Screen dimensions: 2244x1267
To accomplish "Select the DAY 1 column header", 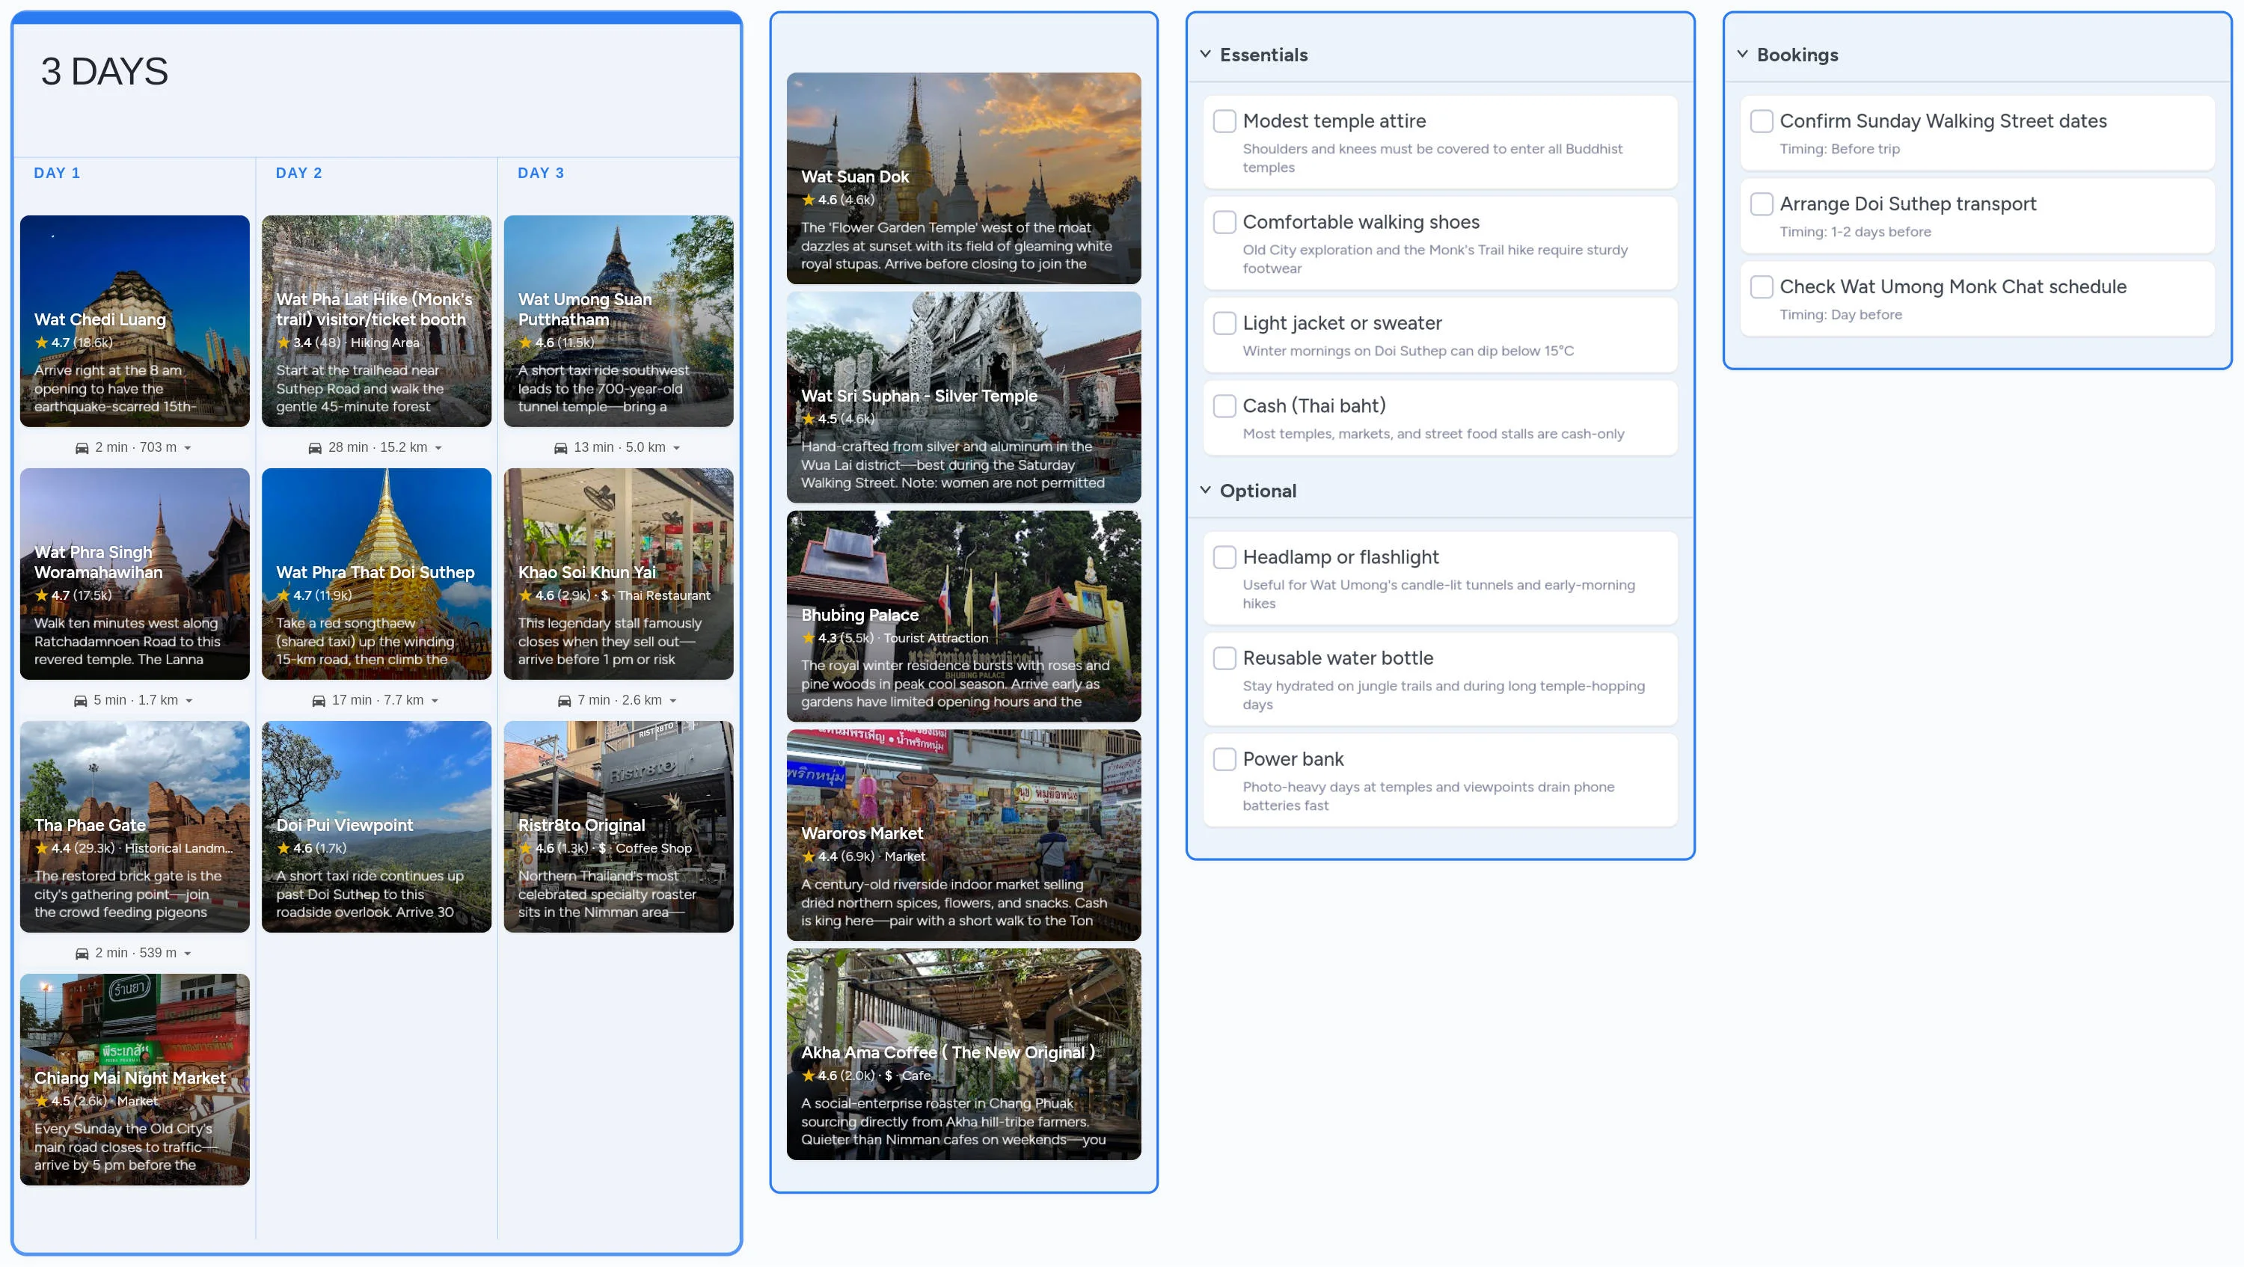I will pyautogui.click(x=57, y=174).
